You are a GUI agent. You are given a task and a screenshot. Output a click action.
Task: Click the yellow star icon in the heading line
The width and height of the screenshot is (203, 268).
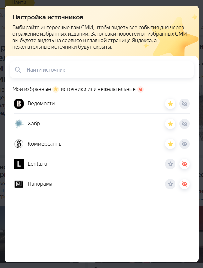click(x=56, y=89)
